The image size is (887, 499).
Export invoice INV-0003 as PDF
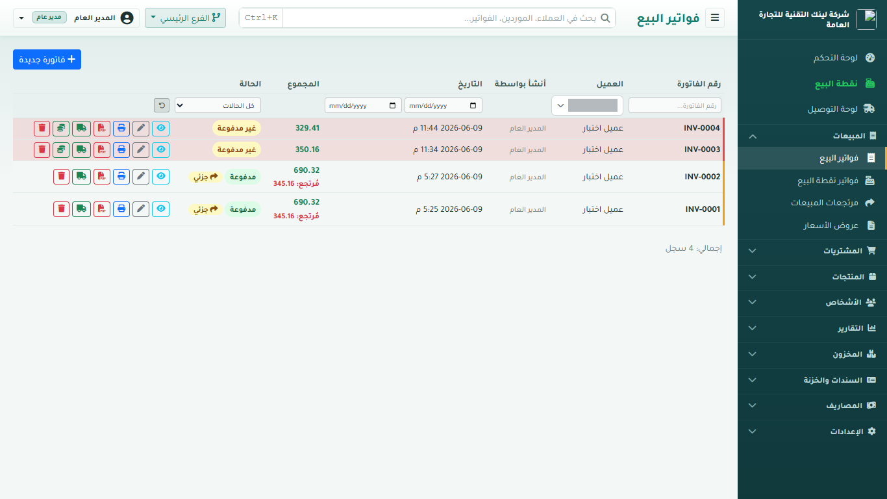[x=102, y=149]
